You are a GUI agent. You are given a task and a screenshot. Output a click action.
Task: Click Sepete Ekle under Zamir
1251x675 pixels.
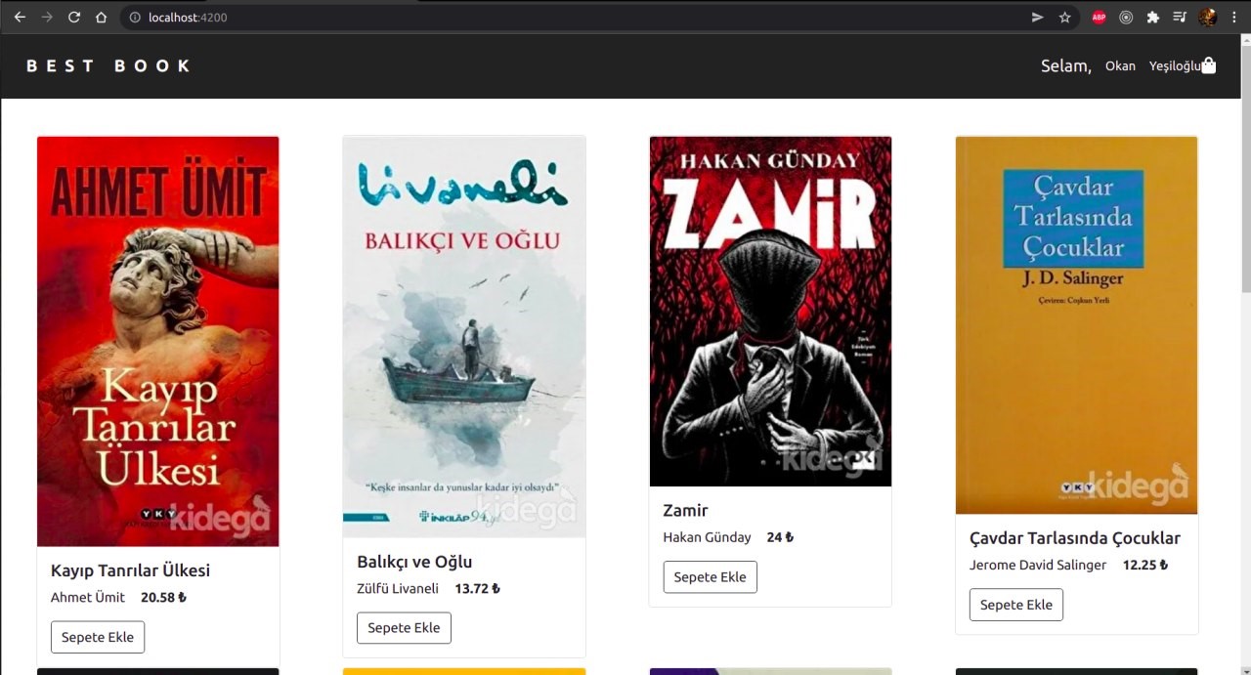coord(711,576)
